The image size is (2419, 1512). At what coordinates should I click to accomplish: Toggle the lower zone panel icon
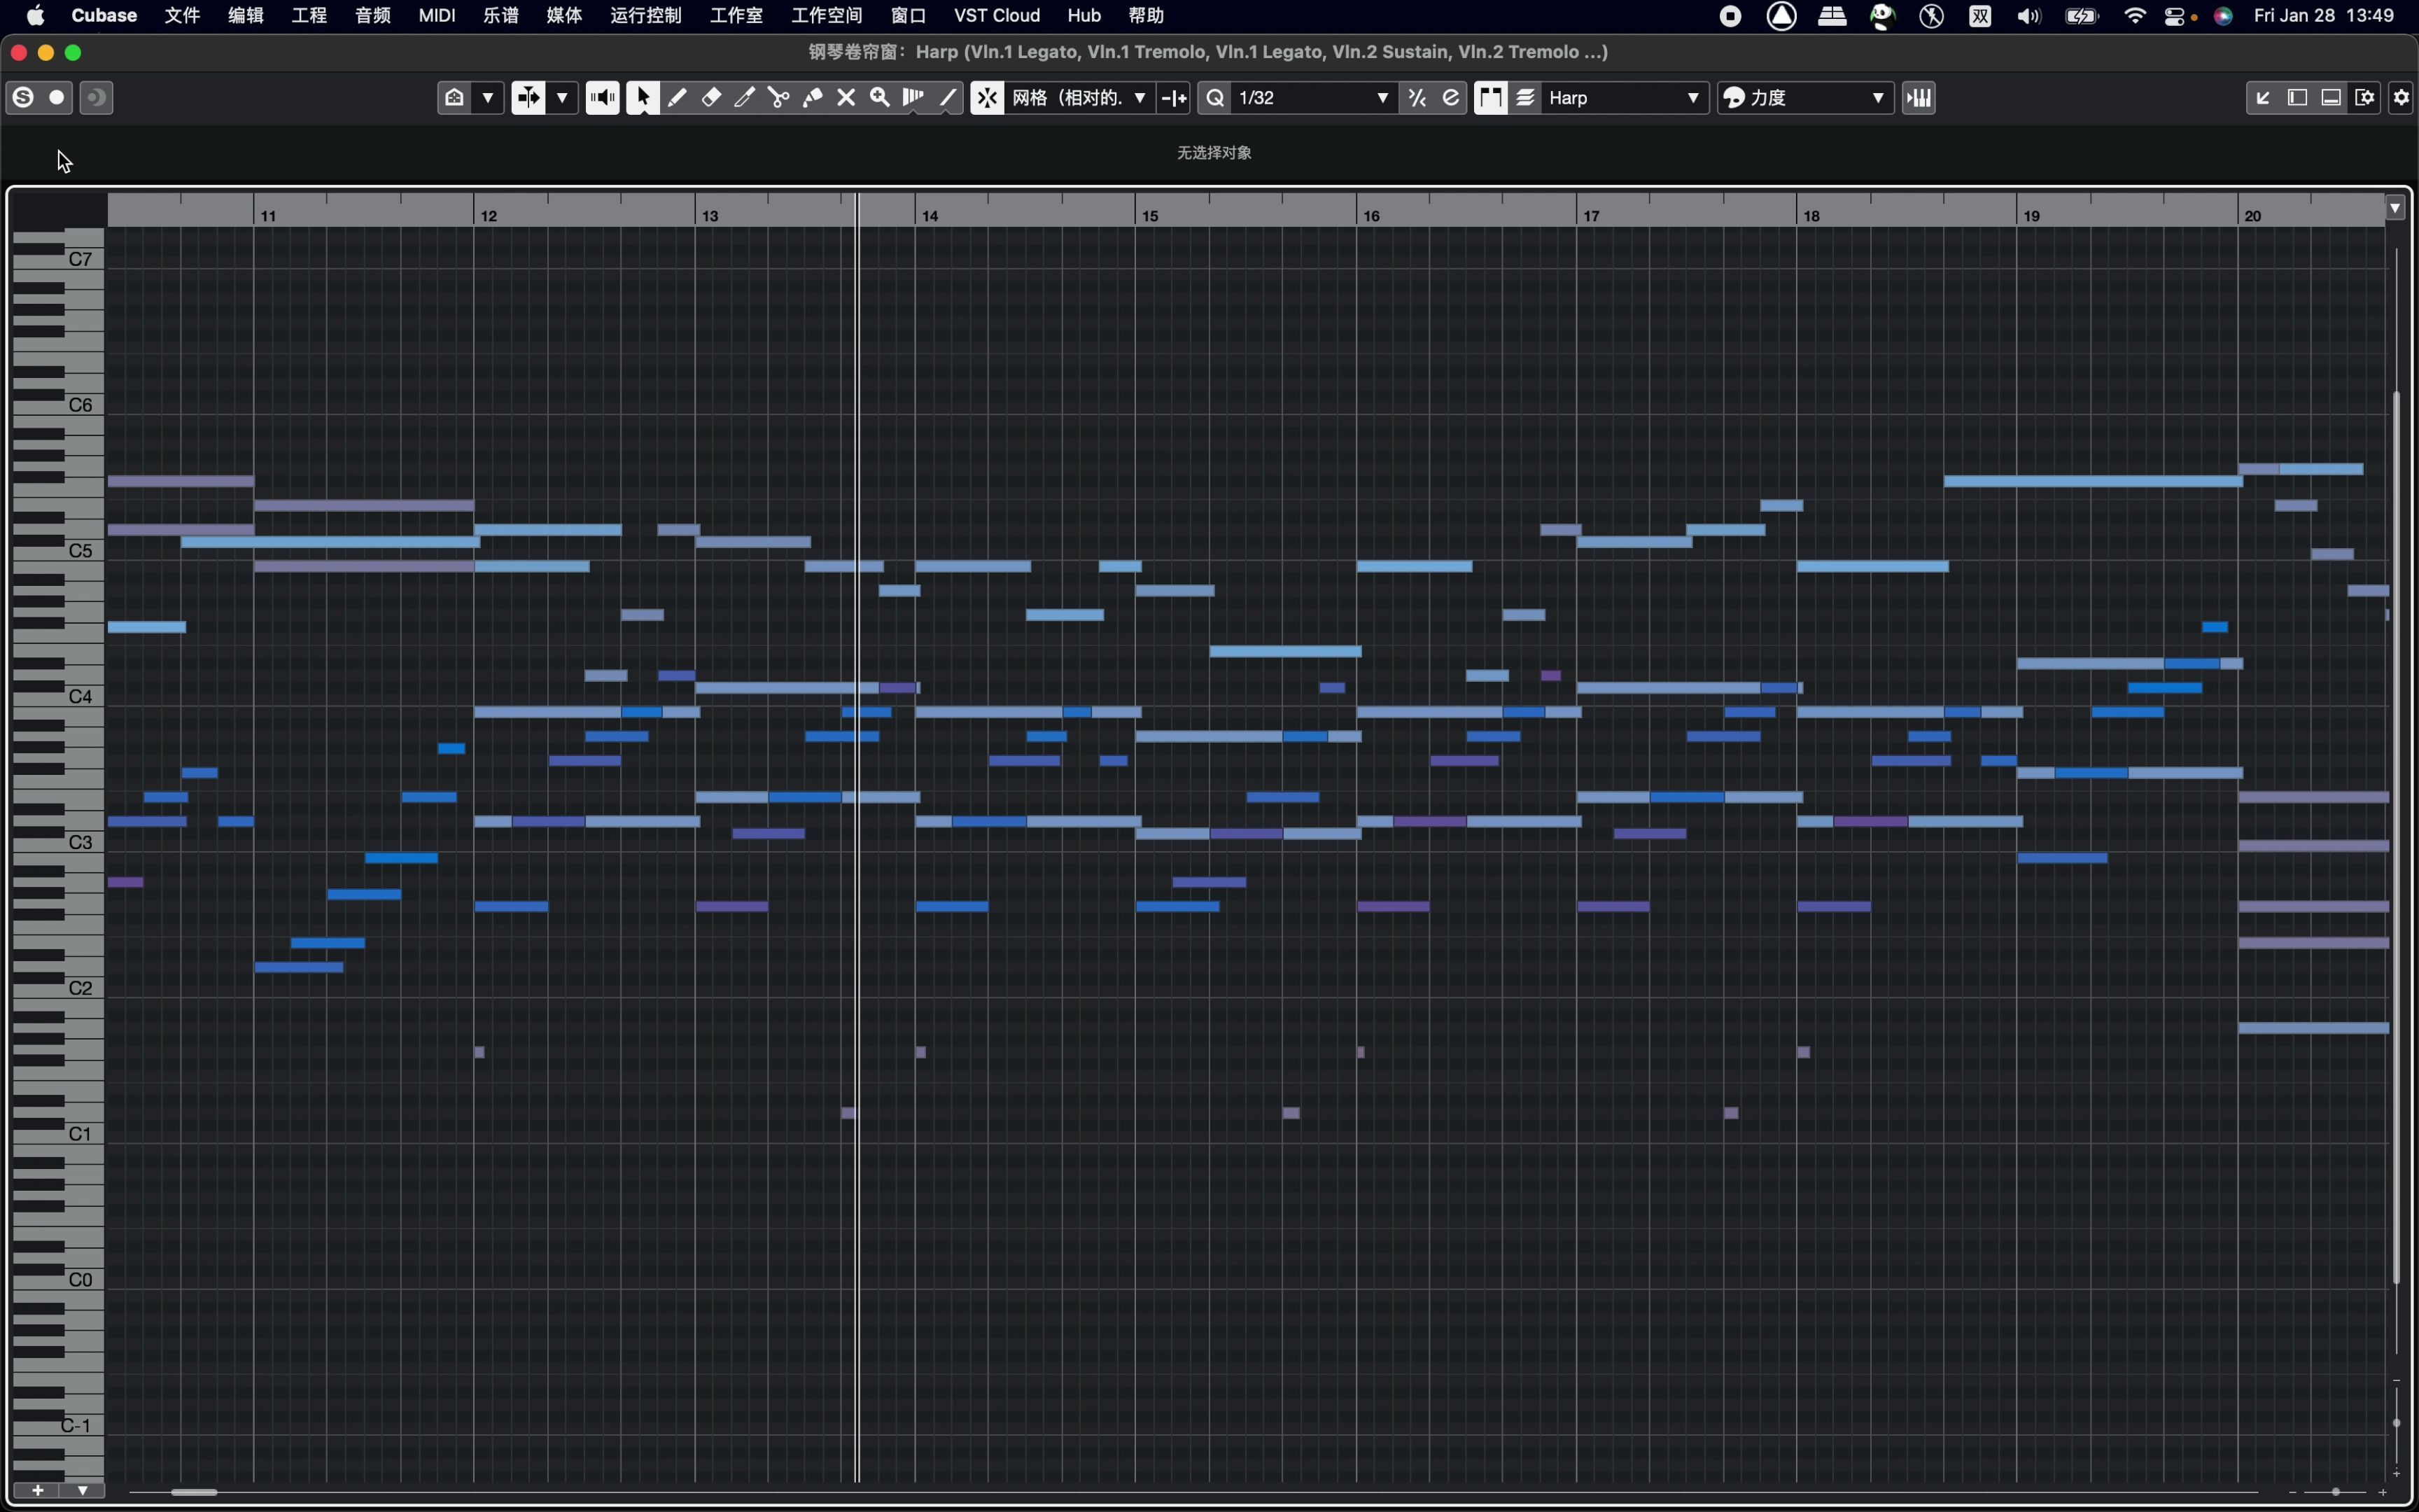click(2331, 97)
